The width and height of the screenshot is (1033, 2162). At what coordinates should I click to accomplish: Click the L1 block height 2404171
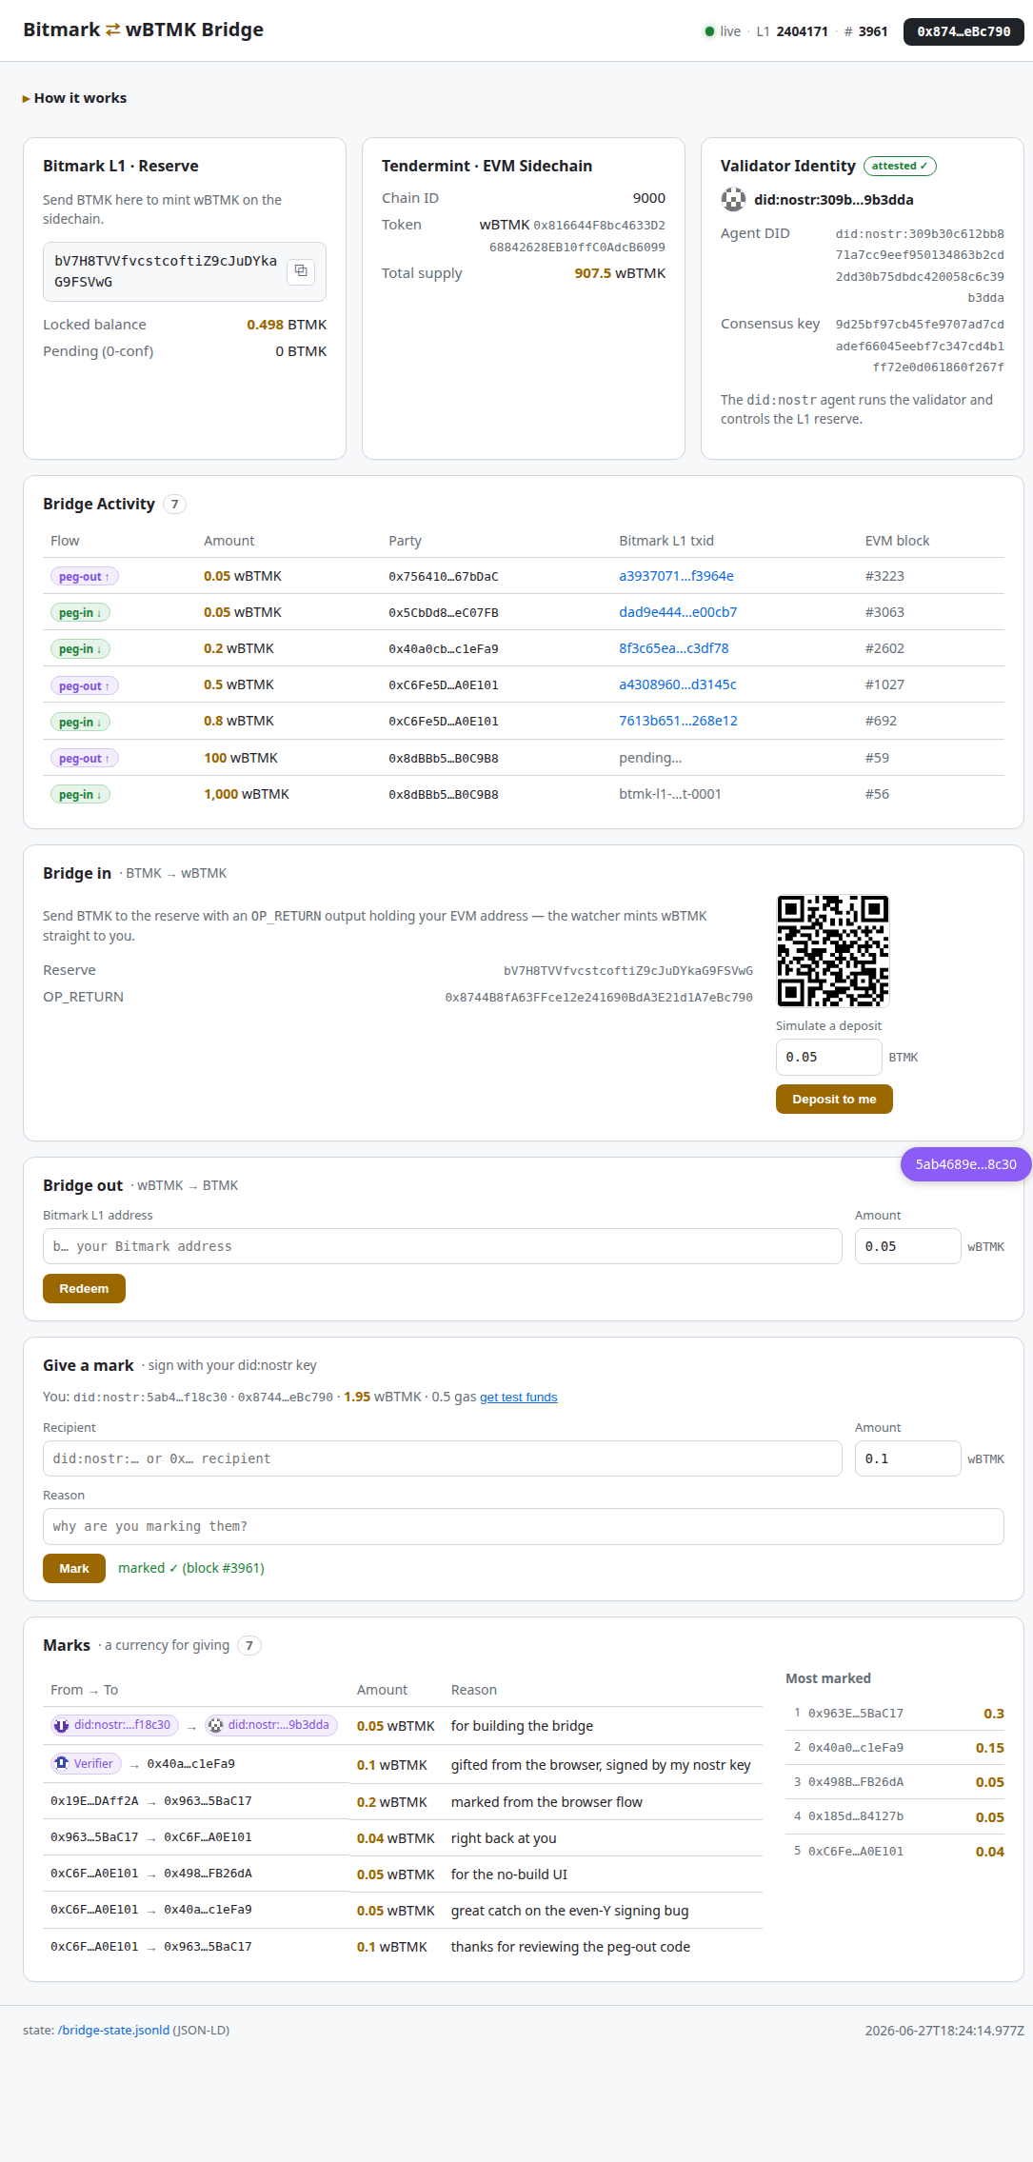[803, 31]
